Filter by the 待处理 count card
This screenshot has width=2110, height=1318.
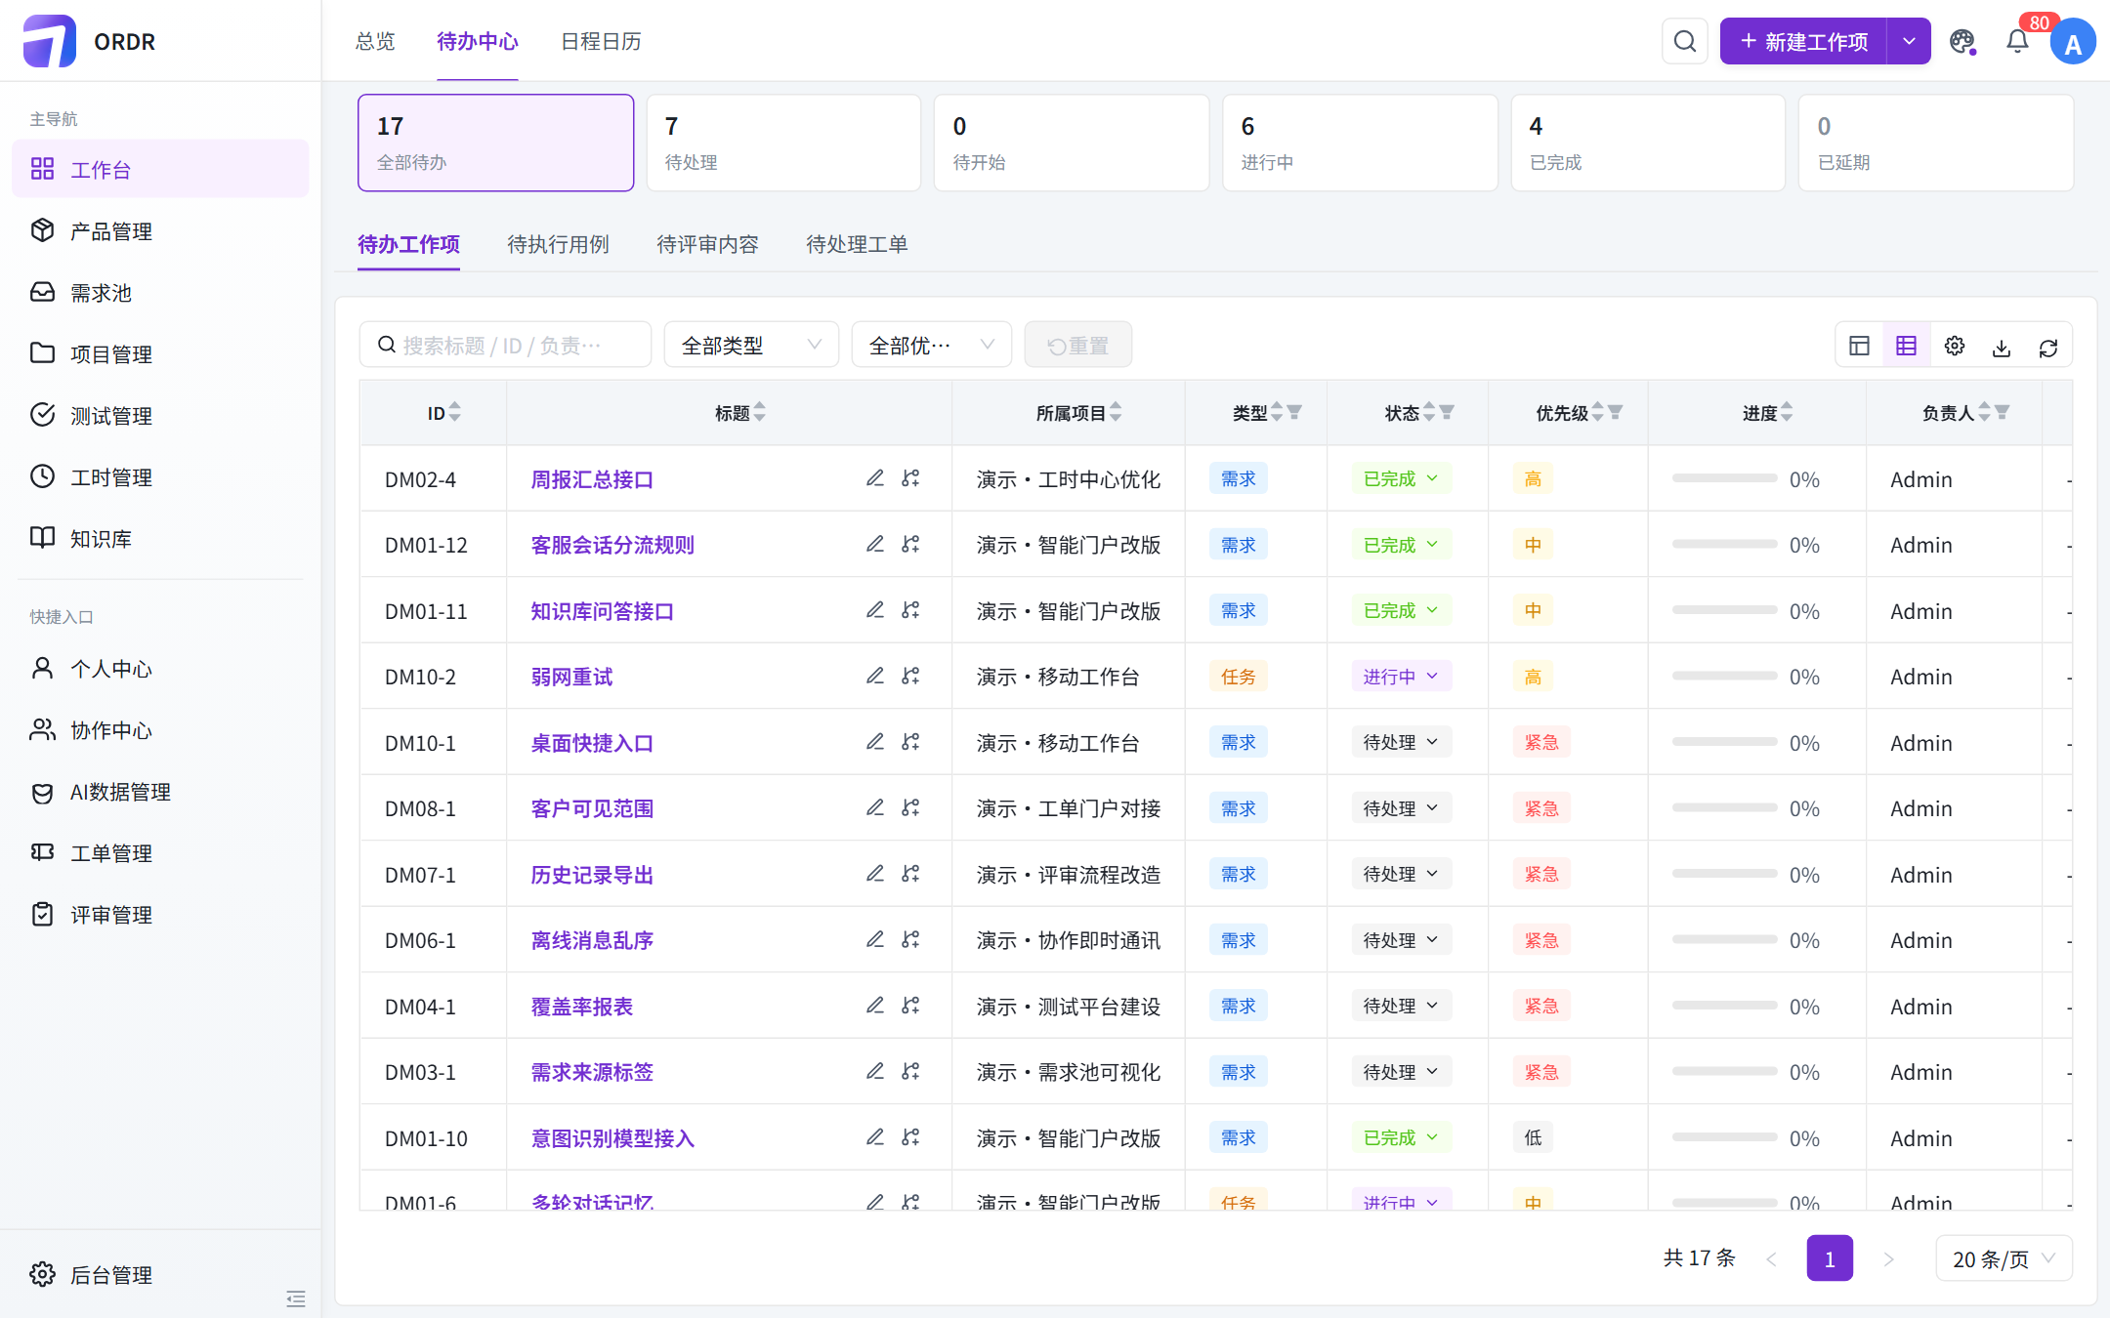click(x=783, y=143)
